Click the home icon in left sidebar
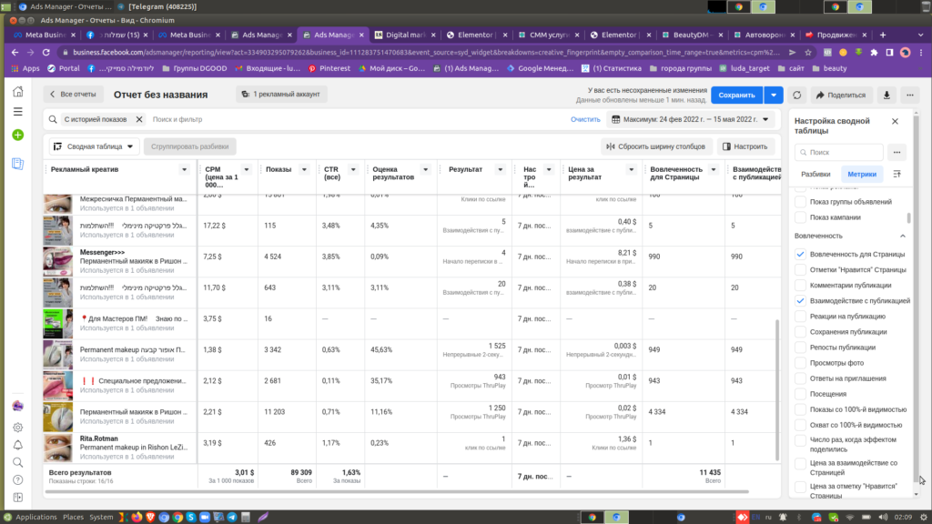This screenshot has width=932, height=524. click(17, 92)
